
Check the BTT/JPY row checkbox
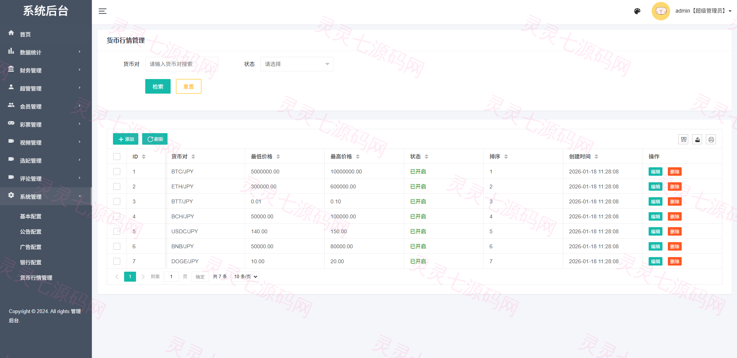pos(117,201)
